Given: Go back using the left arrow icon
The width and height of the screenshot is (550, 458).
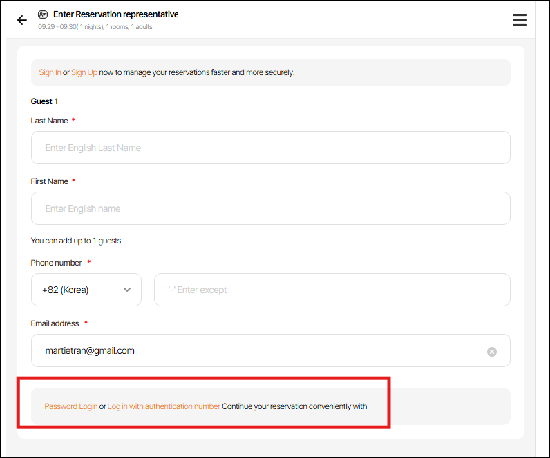Looking at the screenshot, I should [x=22, y=20].
